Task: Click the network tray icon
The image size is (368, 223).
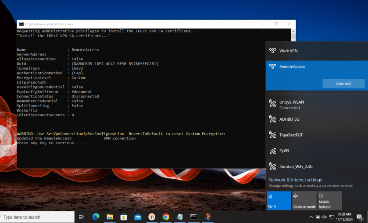Action: tap(332, 217)
